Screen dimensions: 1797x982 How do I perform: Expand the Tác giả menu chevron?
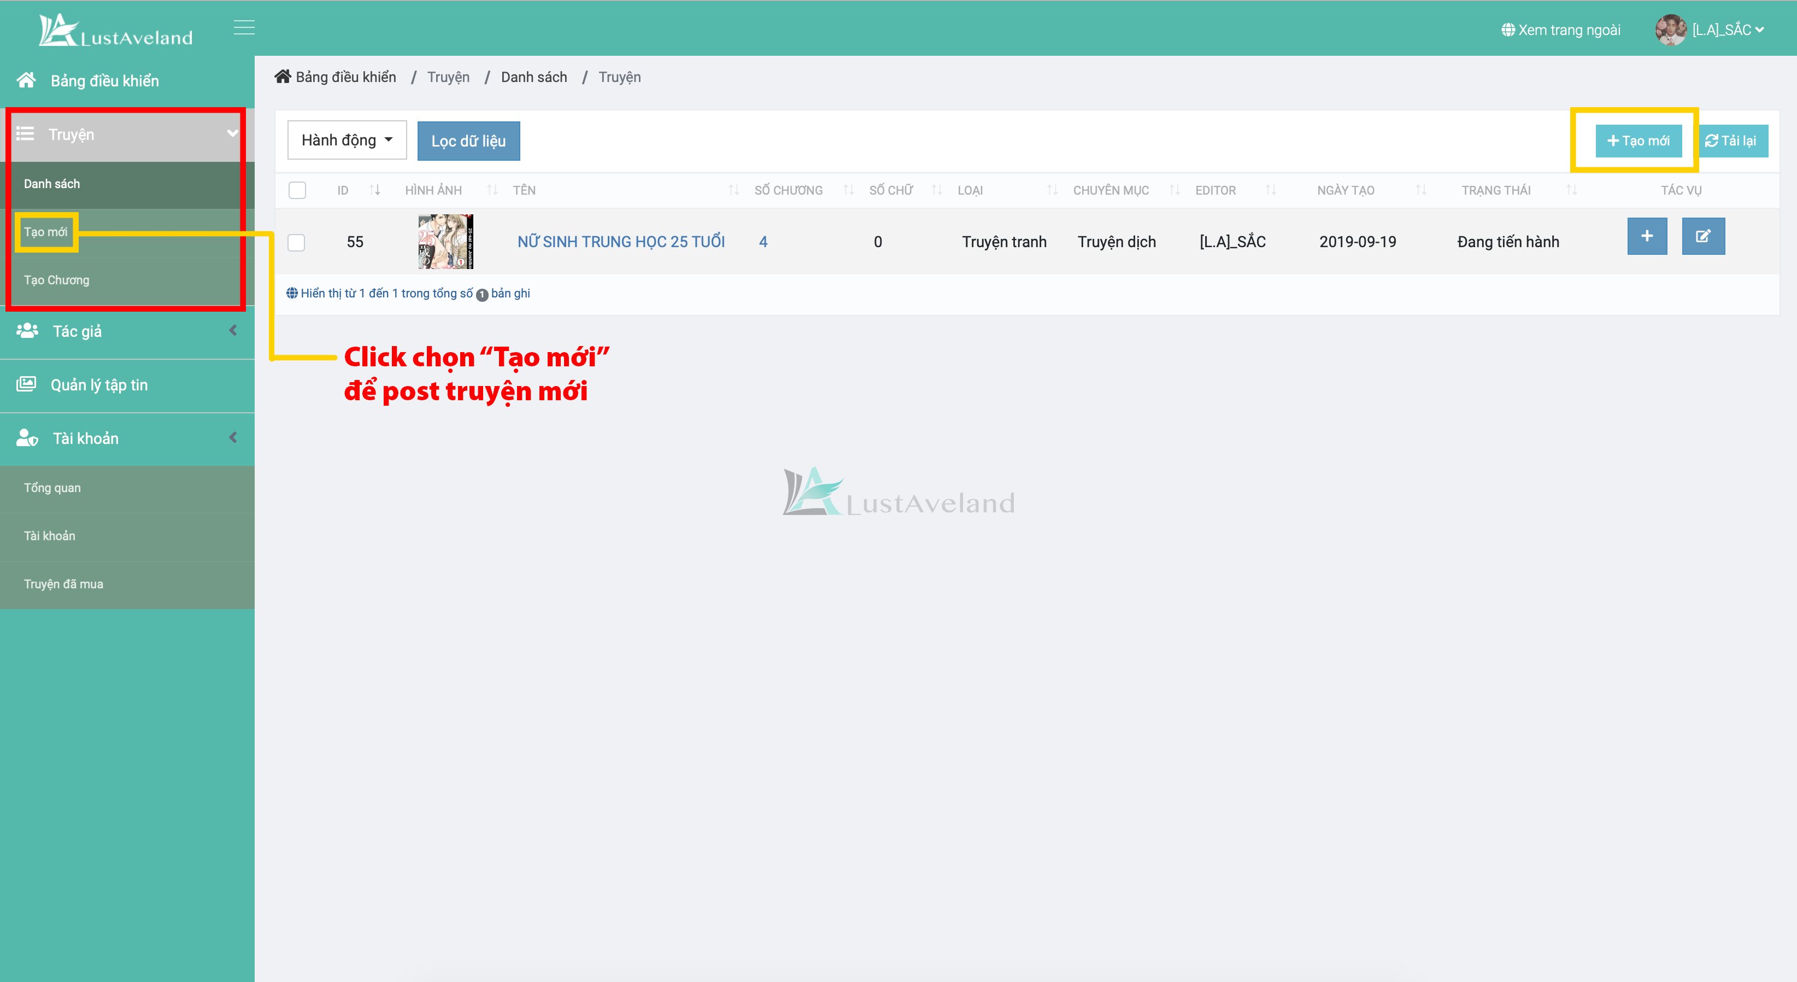(233, 330)
